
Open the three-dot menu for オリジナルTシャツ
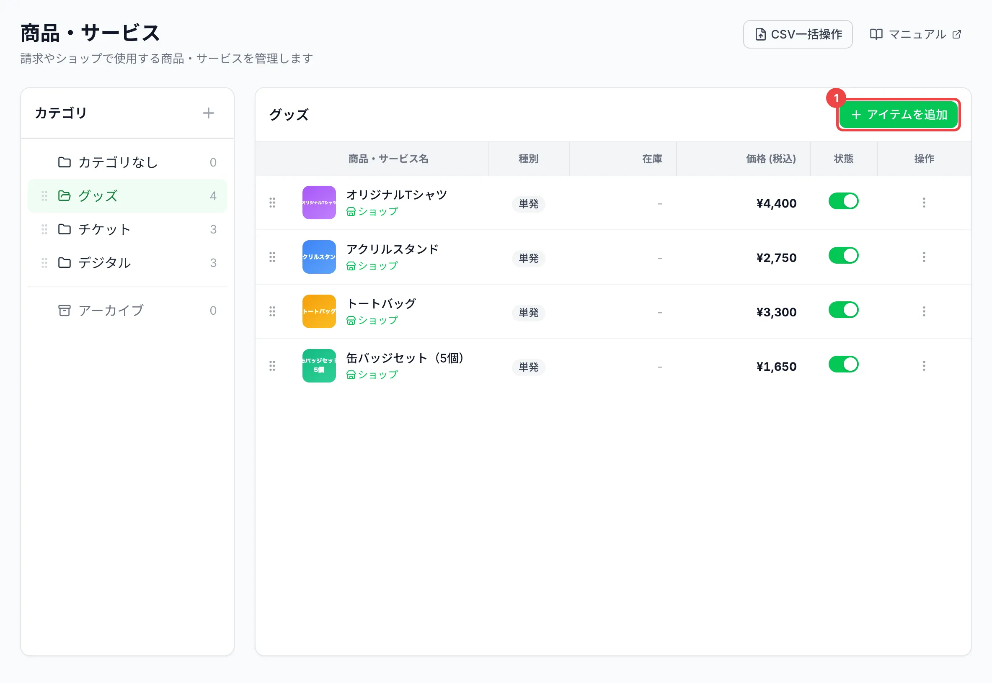pyautogui.click(x=924, y=203)
